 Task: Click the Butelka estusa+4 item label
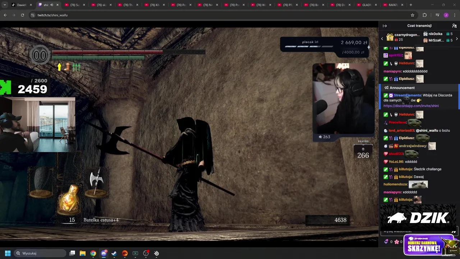pos(101,220)
